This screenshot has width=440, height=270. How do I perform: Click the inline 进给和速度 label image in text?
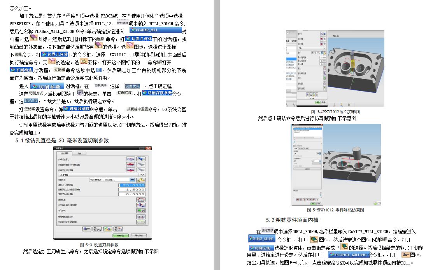77,109
